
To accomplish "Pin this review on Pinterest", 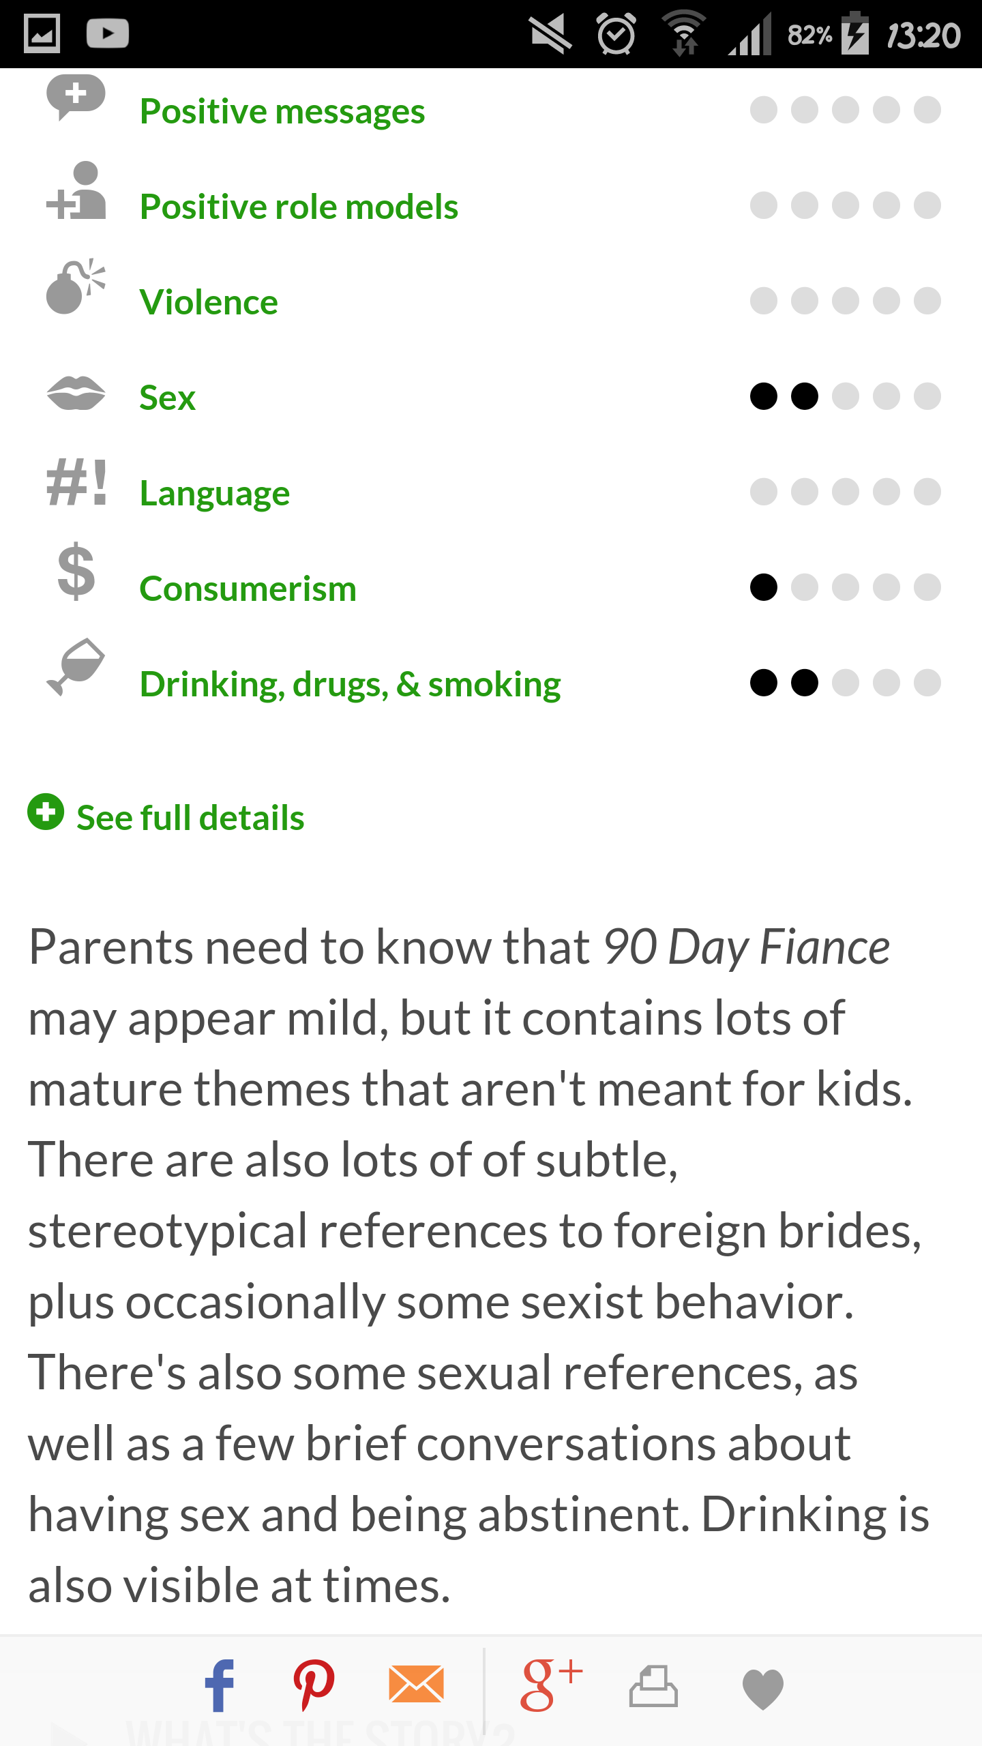I will click(314, 1686).
